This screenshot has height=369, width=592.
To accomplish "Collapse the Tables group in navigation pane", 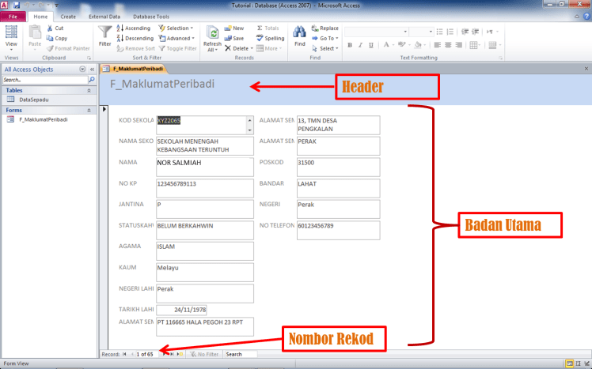I will 89,90.
